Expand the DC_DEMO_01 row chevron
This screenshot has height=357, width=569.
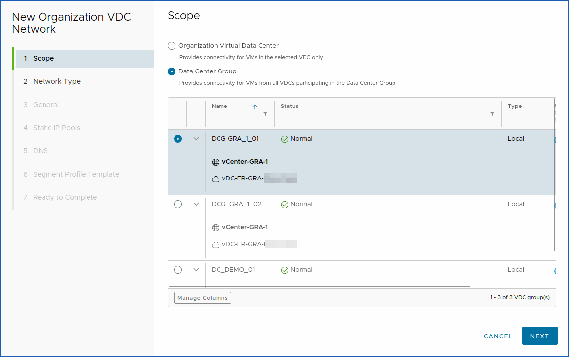[196, 270]
